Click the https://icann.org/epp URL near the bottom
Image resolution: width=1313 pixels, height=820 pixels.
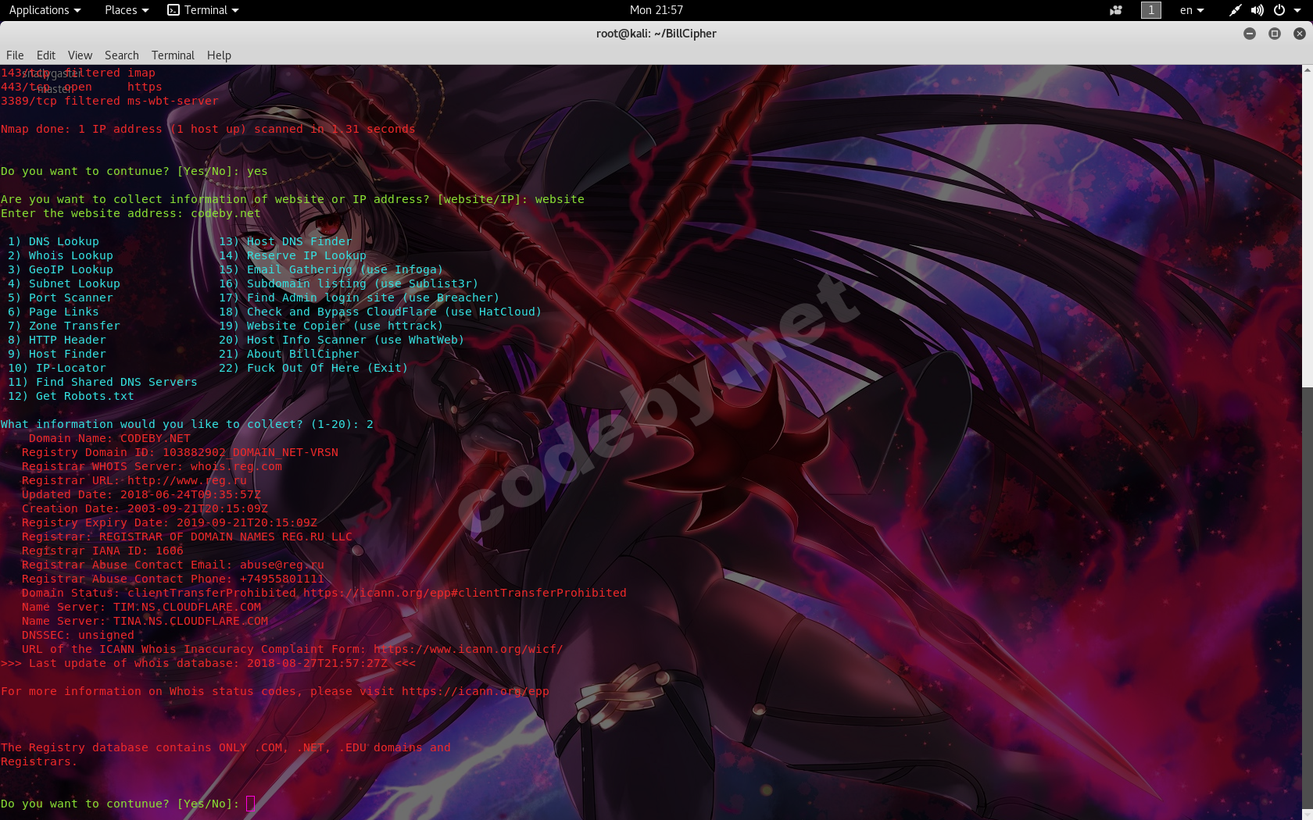click(x=475, y=691)
